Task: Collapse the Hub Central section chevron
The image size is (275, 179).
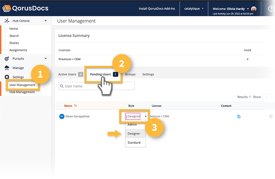Action: click(46, 21)
